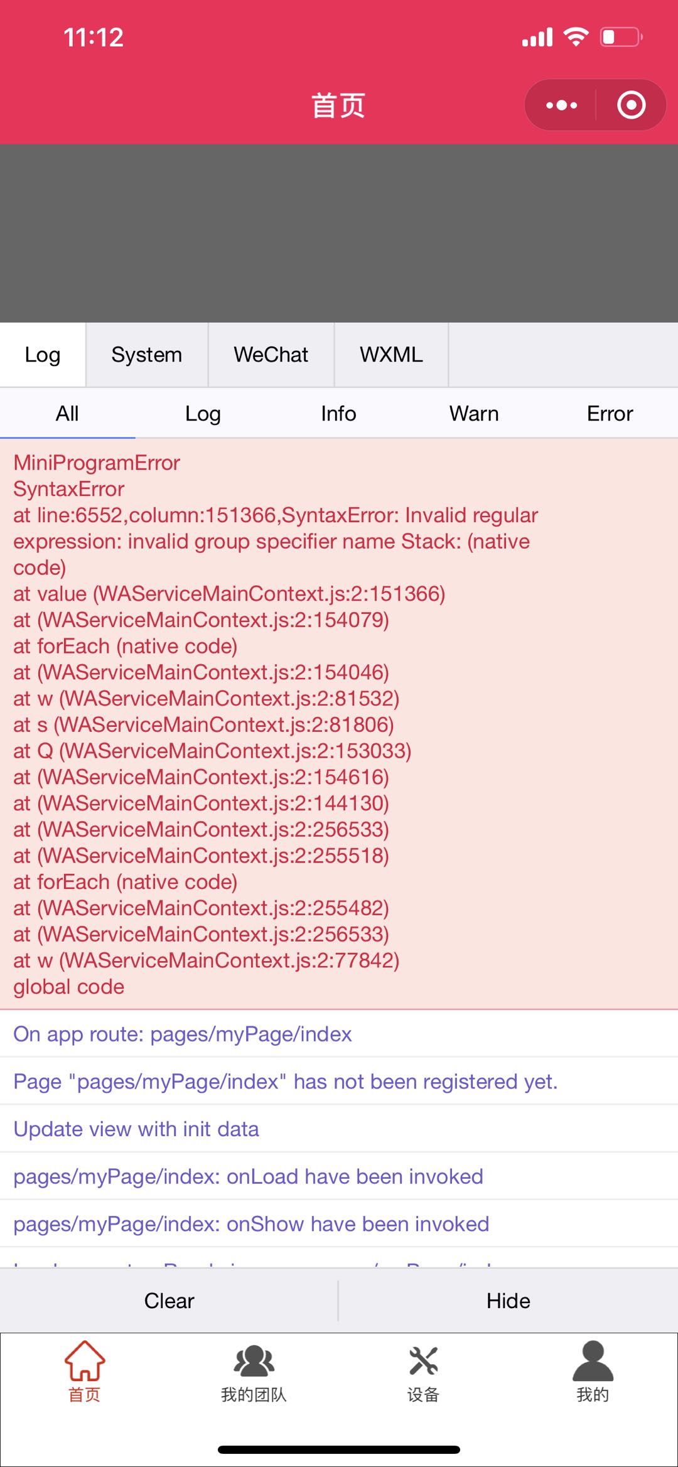Image resolution: width=678 pixels, height=1467 pixels.
Task: Switch to the System tab
Action: 146,355
